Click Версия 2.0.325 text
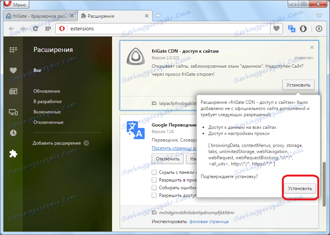This screenshot has height=235, width=330. point(166,58)
